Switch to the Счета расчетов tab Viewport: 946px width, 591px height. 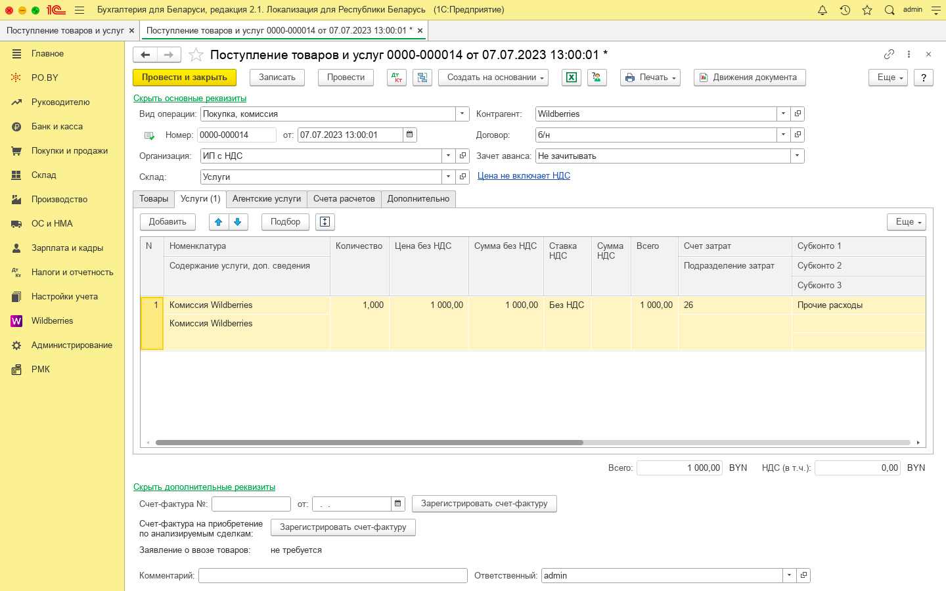pyautogui.click(x=344, y=199)
